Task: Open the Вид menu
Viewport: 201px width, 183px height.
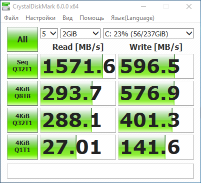Action: [67, 18]
